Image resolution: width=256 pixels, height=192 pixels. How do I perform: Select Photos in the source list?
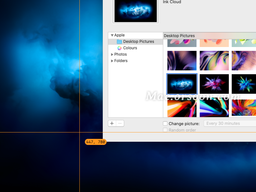coord(121,54)
